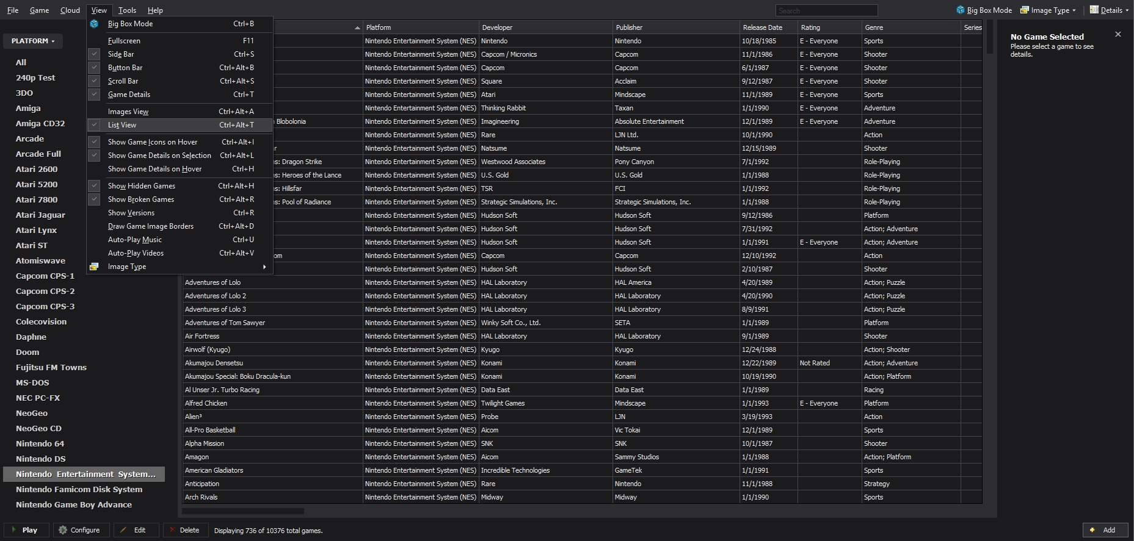This screenshot has height=541, width=1134.
Task: Open the Help menu
Action: (155, 10)
